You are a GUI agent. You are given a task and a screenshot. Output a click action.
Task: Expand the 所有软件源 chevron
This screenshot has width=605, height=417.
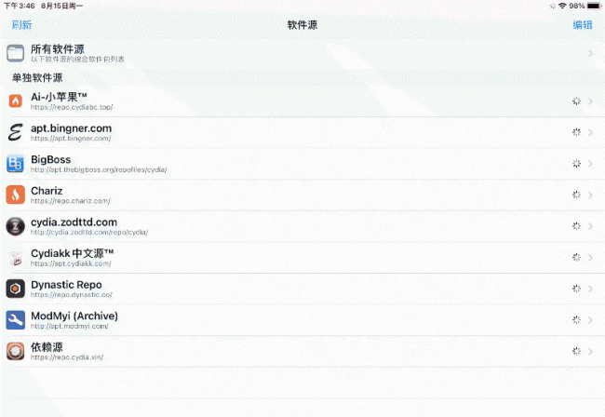click(590, 53)
